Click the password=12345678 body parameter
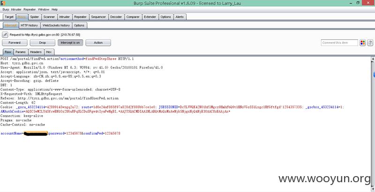 [x=65, y=134]
